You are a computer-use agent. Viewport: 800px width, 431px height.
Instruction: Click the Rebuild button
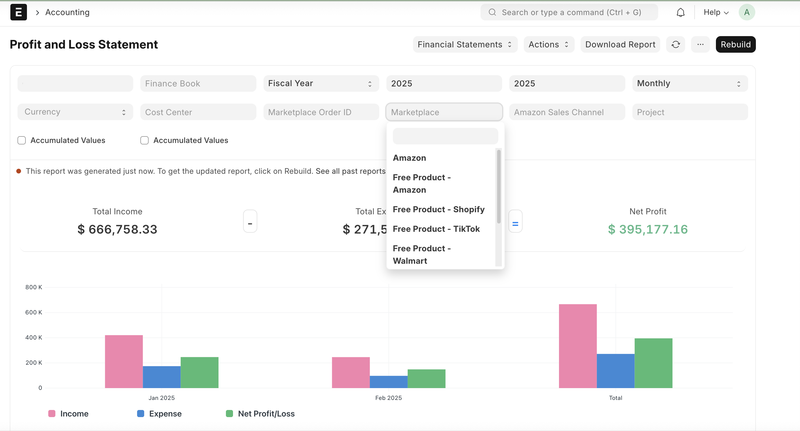click(x=735, y=44)
